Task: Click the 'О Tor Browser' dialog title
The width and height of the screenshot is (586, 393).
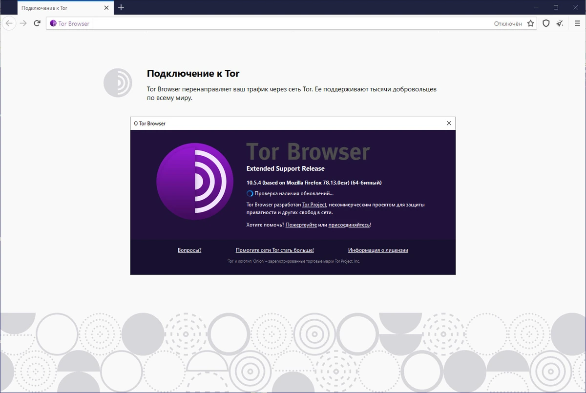Action: tap(149, 124)
